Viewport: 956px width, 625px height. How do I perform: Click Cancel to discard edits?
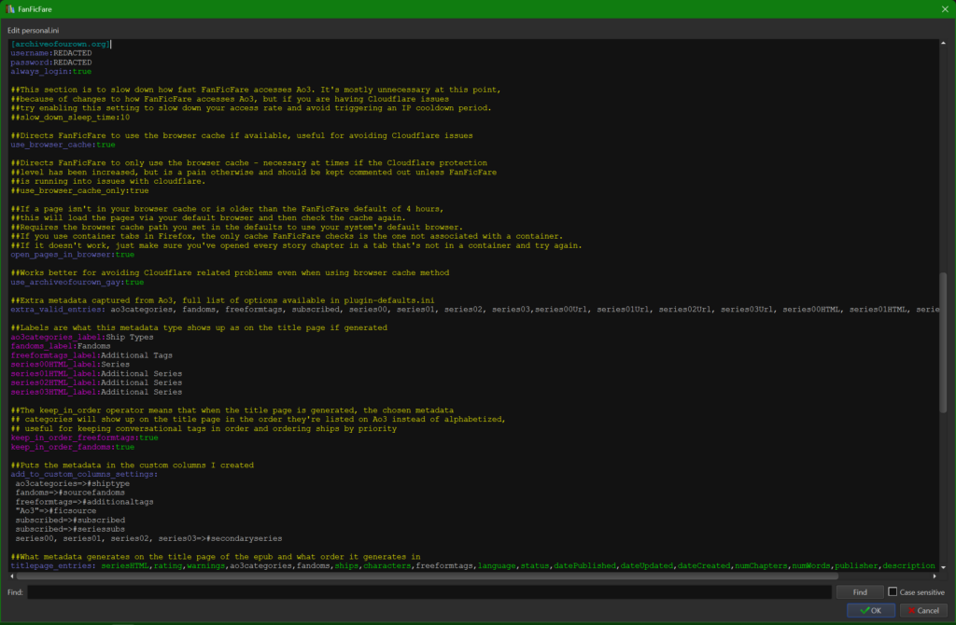click(x=922, y=609)
